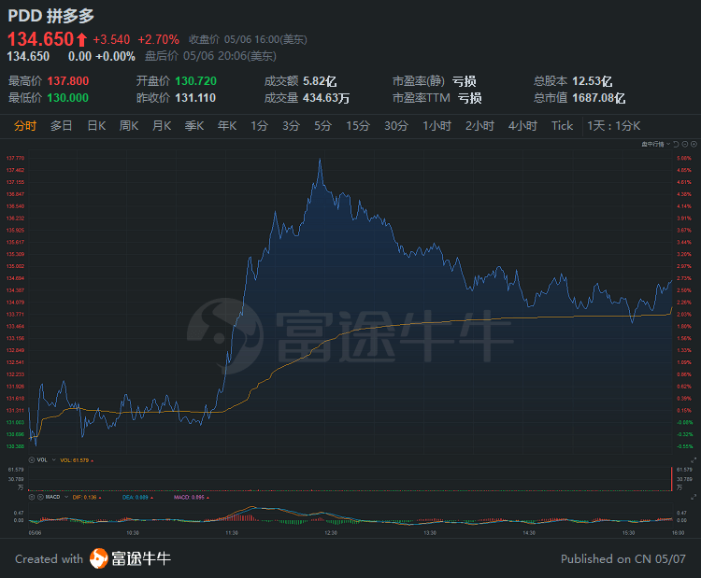Click the 5.06% right axis label

coord(683,158)
